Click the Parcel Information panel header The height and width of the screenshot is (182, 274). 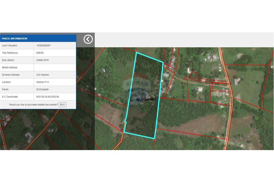click(38, 38)
